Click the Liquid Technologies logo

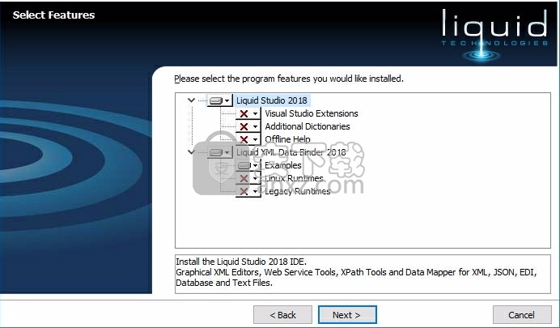[x=494, y=34]
